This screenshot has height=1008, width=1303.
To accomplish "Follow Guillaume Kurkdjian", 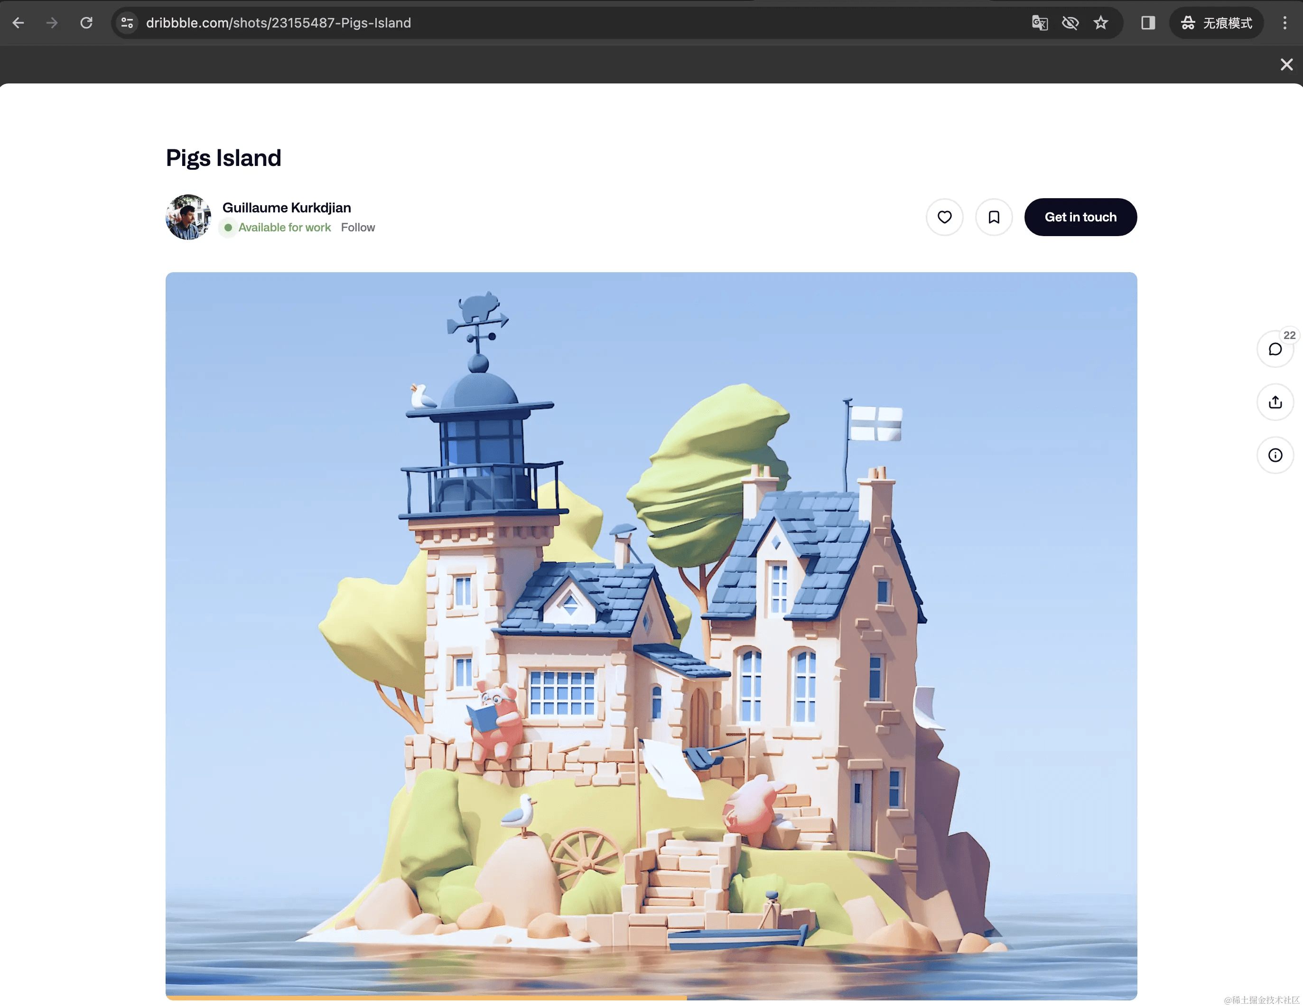I will [357, 227].
